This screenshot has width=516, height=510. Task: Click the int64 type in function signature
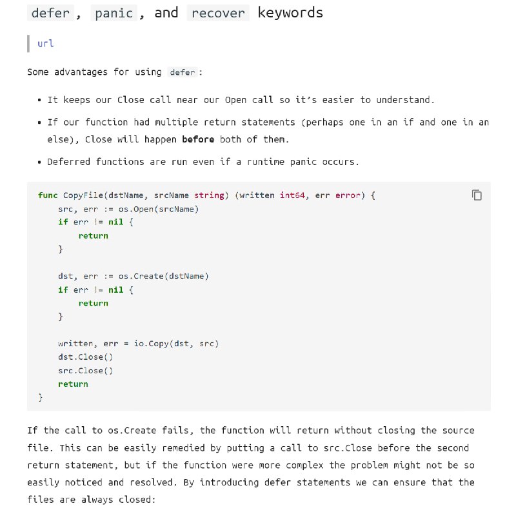coord(292,195)
